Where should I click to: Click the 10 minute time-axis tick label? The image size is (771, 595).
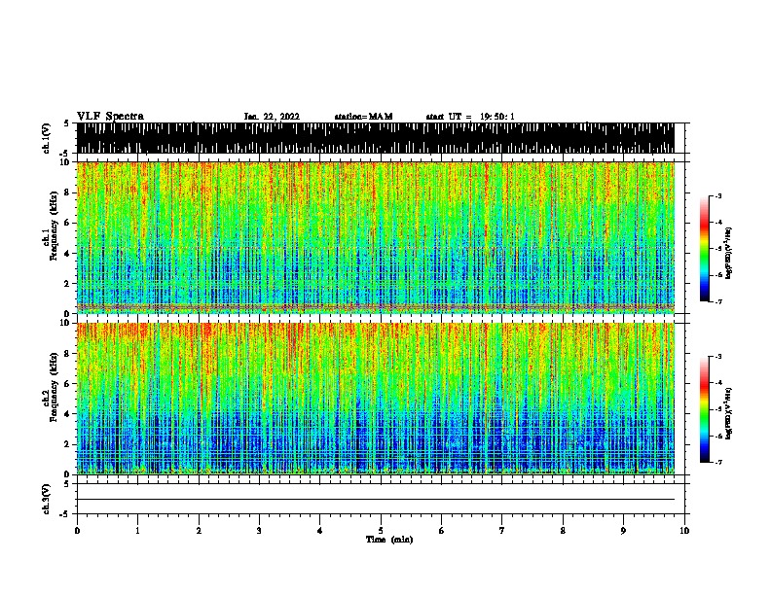(684, 531)
